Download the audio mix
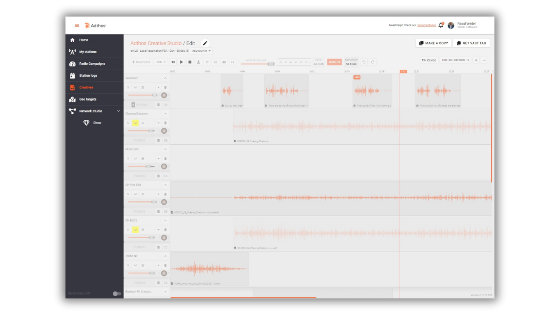The width and height of the screenshot is (560, 315). click(x=198, y=62)
